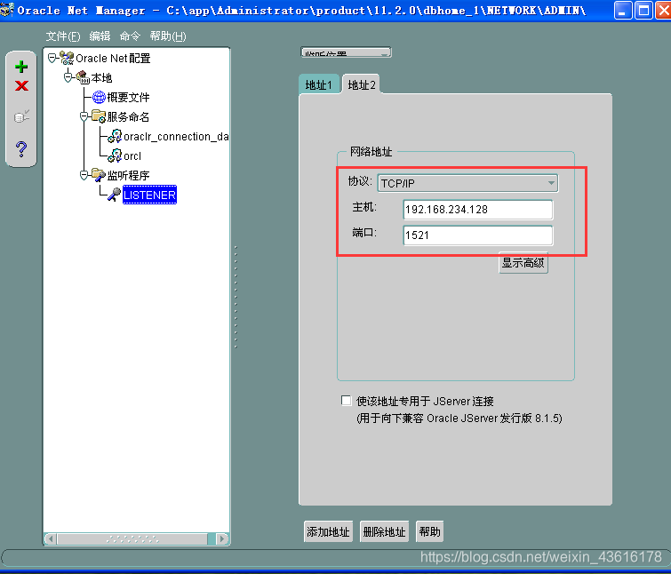
Task: Open the 帮助(H) menu
Action: pos(168,36)
